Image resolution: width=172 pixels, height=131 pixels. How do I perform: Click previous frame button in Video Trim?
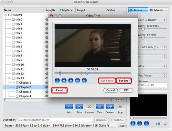tap(77, 81)
